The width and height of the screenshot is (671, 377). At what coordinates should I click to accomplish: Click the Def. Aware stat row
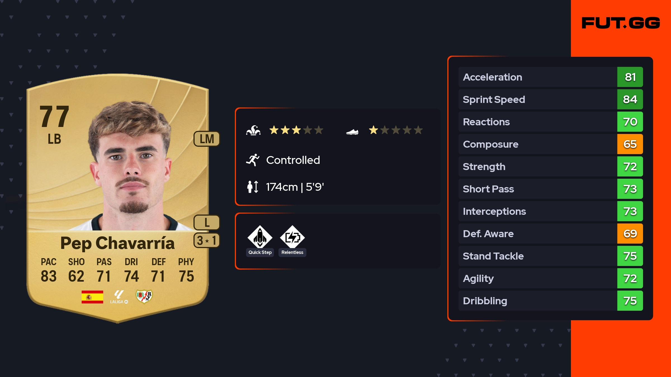pos(550,234)
